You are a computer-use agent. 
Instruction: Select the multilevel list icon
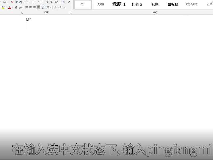[39, 2]
